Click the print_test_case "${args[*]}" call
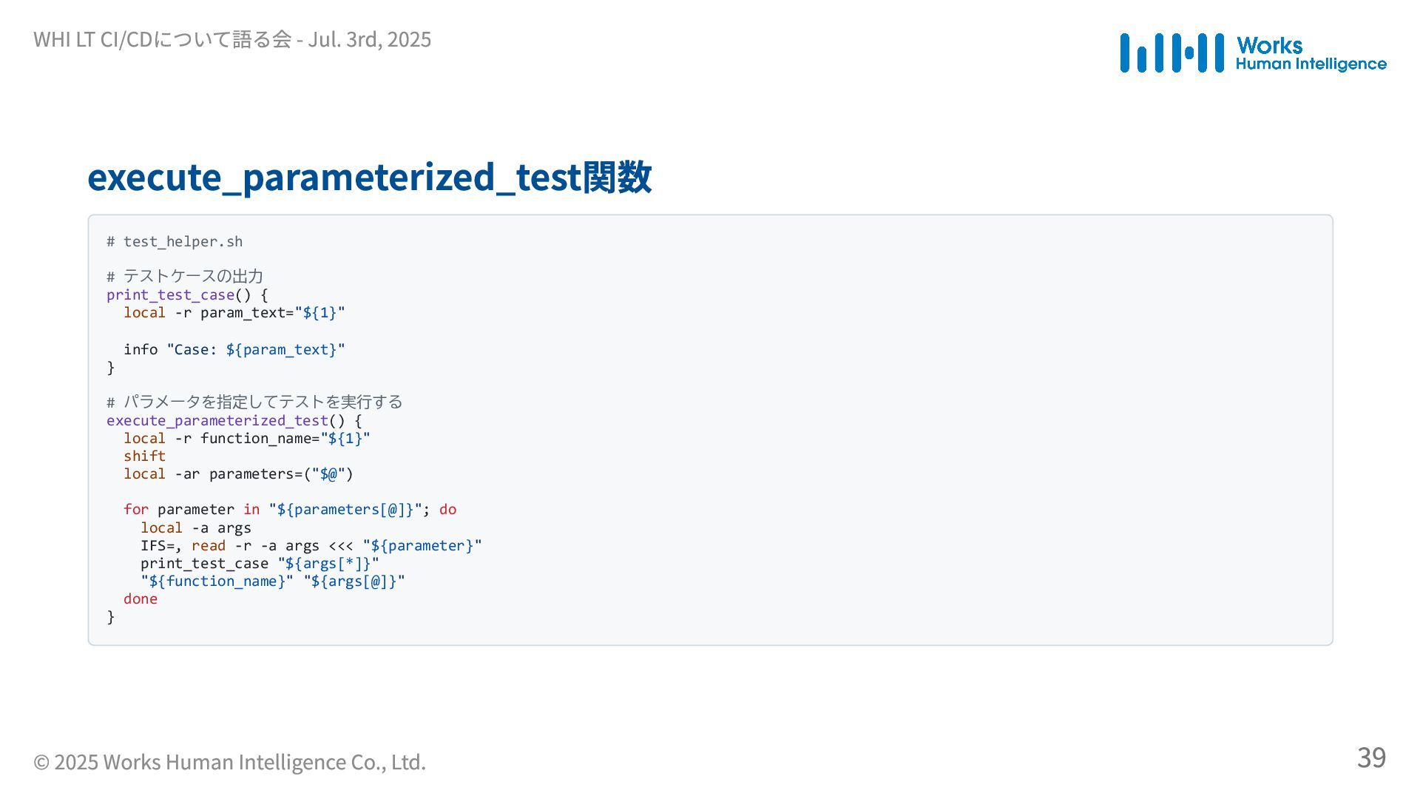1420x799 pixels. [260, 564]
